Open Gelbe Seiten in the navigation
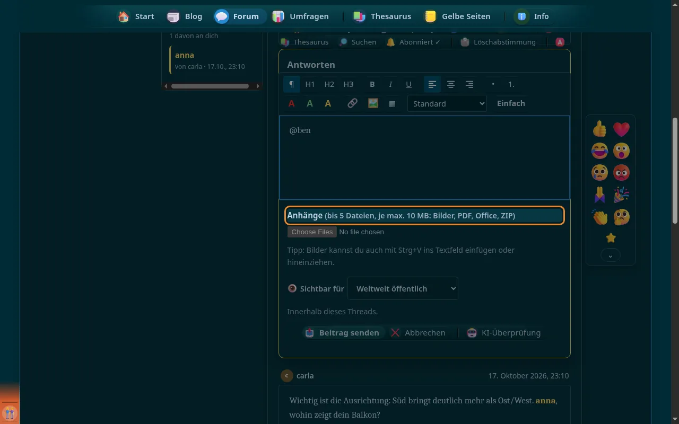The image size is (679, 424). 457,16
